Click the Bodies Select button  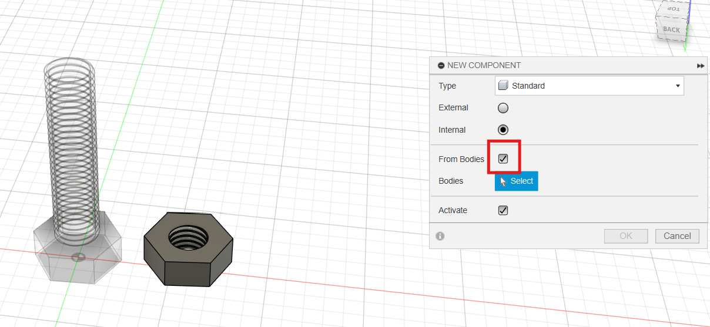(516, 181)
